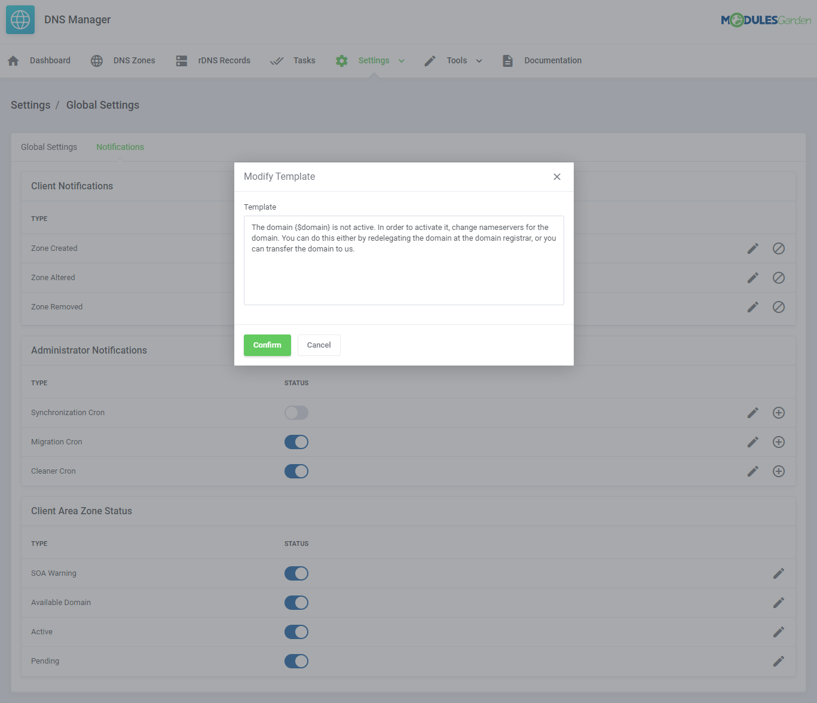Edit the Zone Created notification template
This screenshot has height=703, width=817.
click(752, 248)
